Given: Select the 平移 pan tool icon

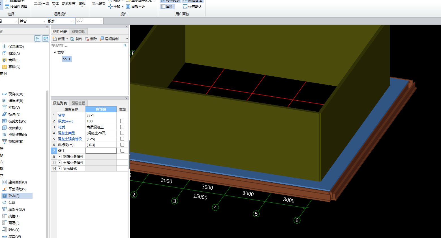Looking at the screenshot, I should point(110,7).
